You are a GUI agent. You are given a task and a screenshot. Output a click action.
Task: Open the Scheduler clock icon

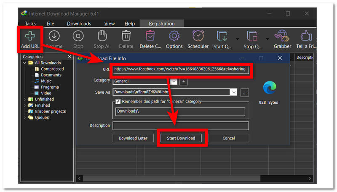coord(198,37)
